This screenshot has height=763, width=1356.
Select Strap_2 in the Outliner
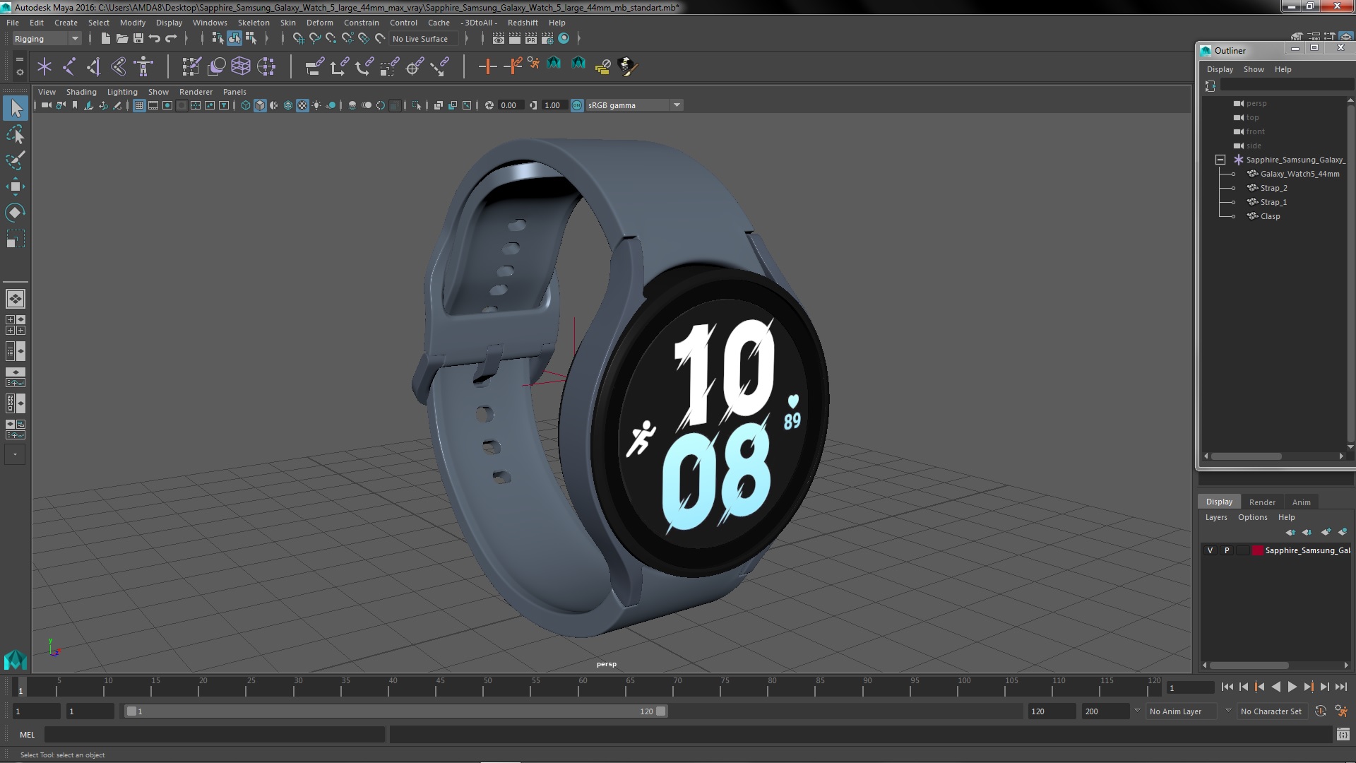pyautogui.click(x=1273, y=188)
